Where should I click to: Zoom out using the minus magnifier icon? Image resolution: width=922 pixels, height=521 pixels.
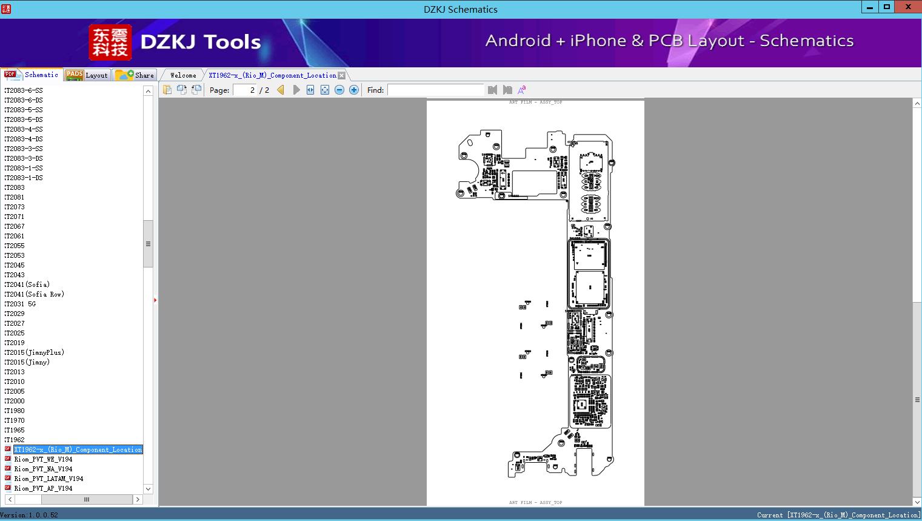tap(339, 90)
